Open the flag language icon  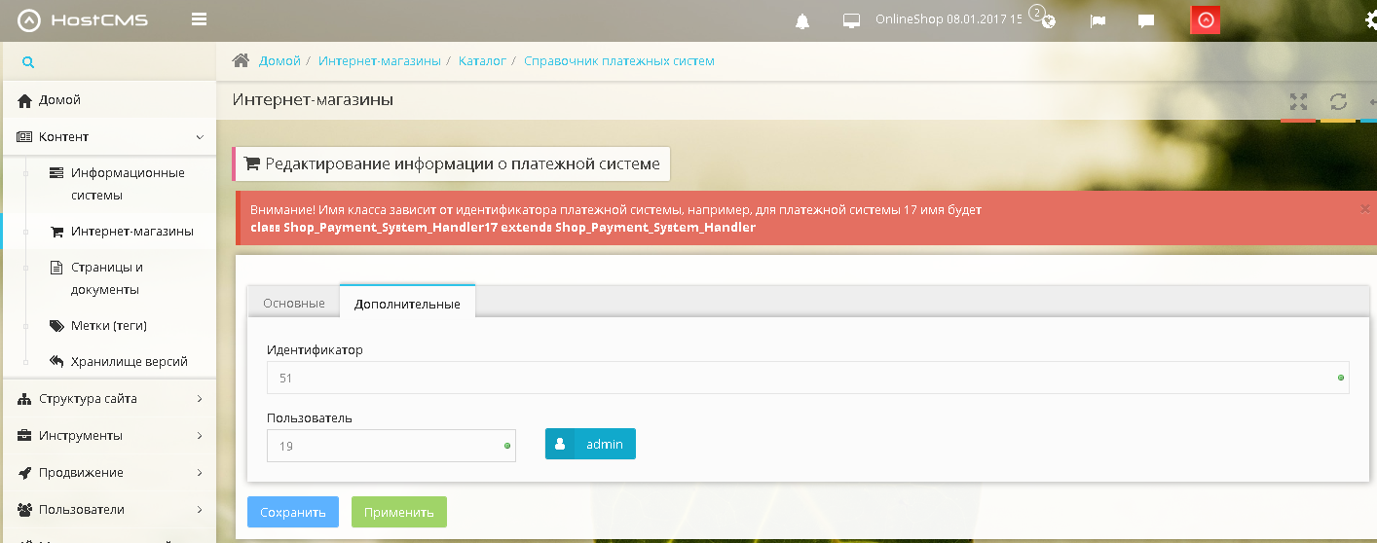click(1098, 20)
